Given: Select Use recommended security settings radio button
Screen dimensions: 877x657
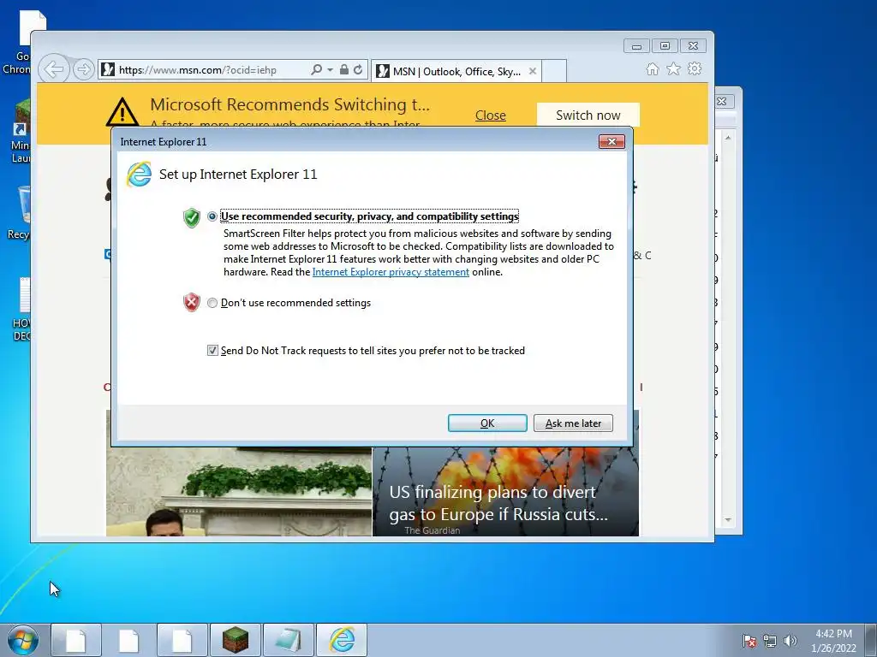Looking at the screenshot, I should (x=212, y=216).
